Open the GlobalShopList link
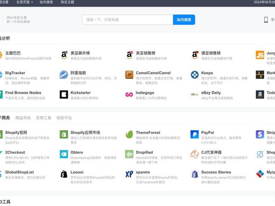 pyautogui.click(x=20, y=172)
